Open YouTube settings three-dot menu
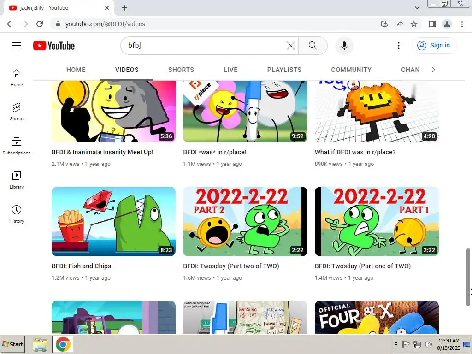This screenshot has width=472, height=354. (x=399, y=46)
